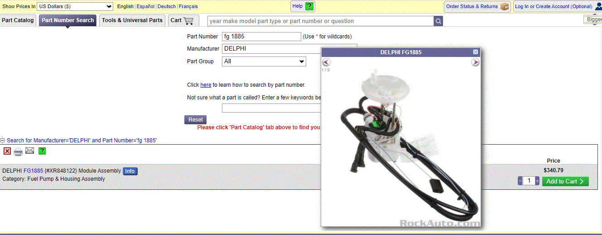Click the green Add to Cart button
The height and width of the screenshot is (235, 602).
point(565,181)
